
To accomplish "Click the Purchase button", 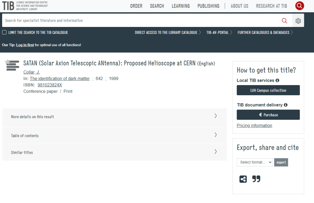I will [x=268, y=115].
